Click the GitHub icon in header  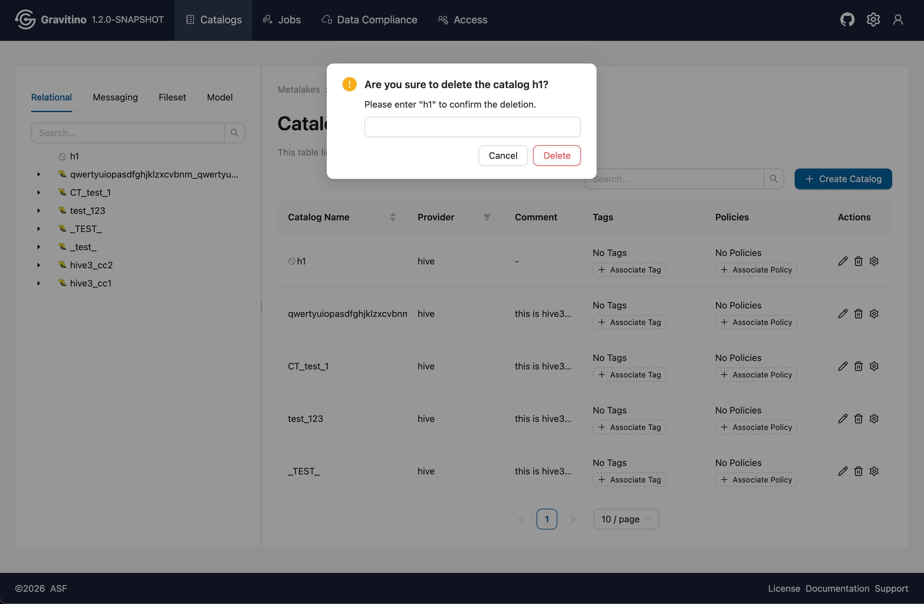coord(847,19)
